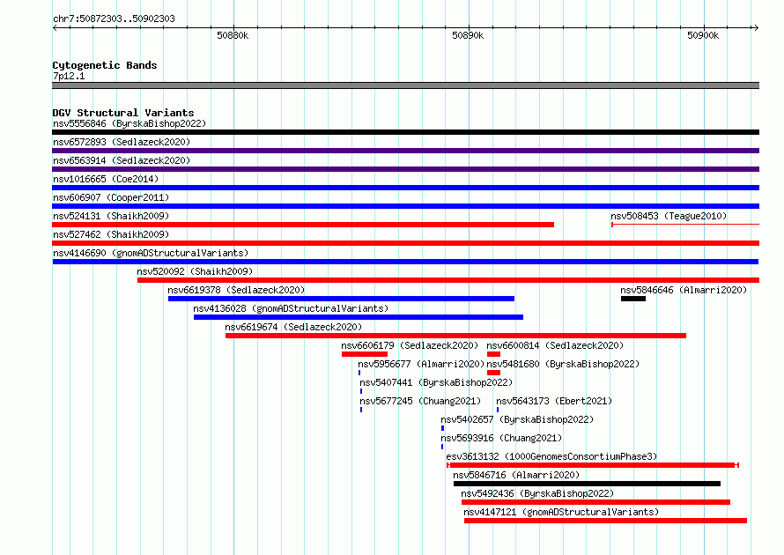Click the right arrow of the ruler
The width and height of the screenshot is (784, 555).
click(x=756, y=27)
